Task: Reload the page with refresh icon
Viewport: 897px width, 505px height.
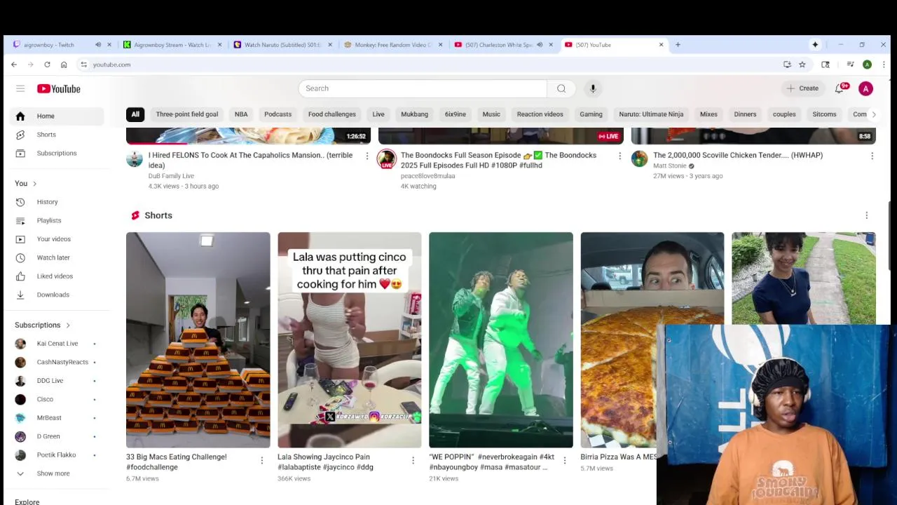Action: [x=47, y=65]
